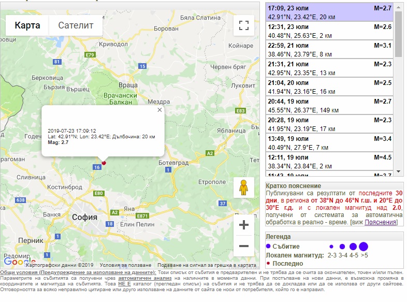
Task: Select event 22:59, 21 юли M=3.1
Action: coord(329,50)
